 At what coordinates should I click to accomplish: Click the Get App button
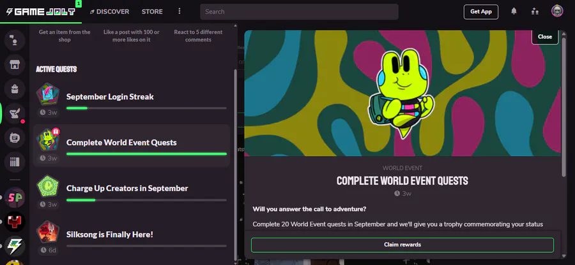(x=480, y=11)
